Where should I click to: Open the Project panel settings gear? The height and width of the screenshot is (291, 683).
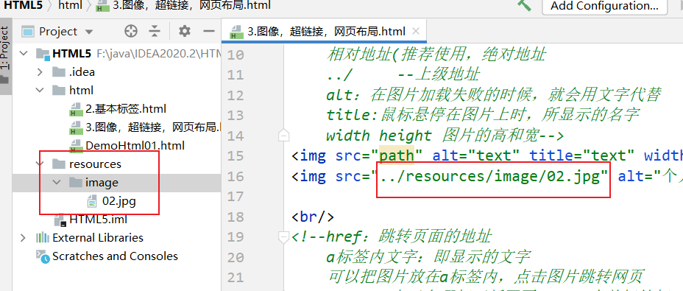click(x=185, y=32)
